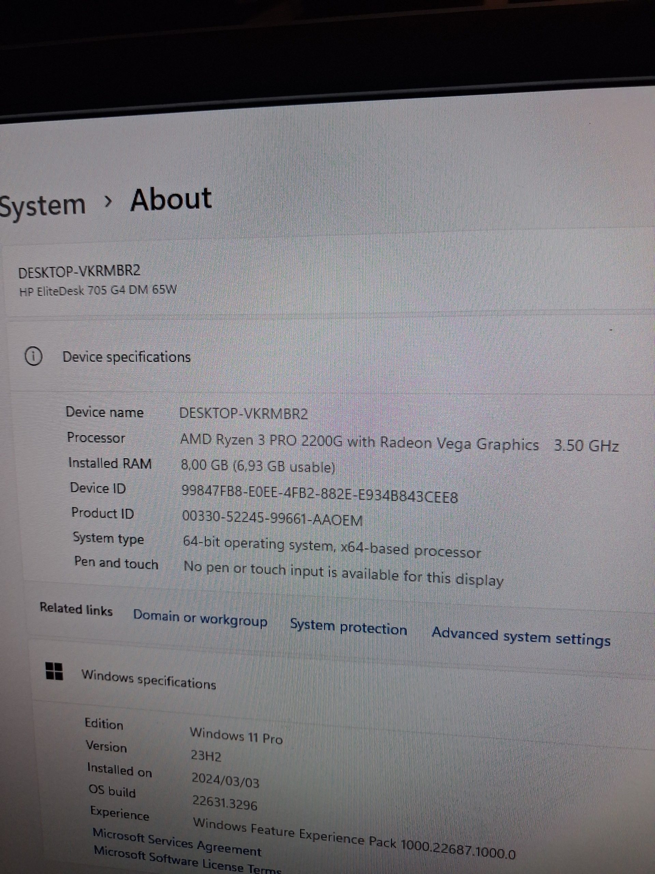Click the Pen and touch label

[116, 563]
